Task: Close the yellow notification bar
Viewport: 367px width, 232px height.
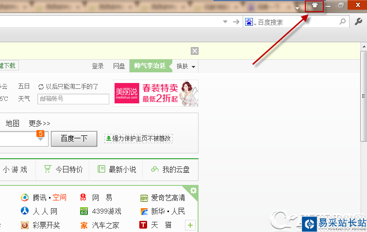Action: (195, 51)
